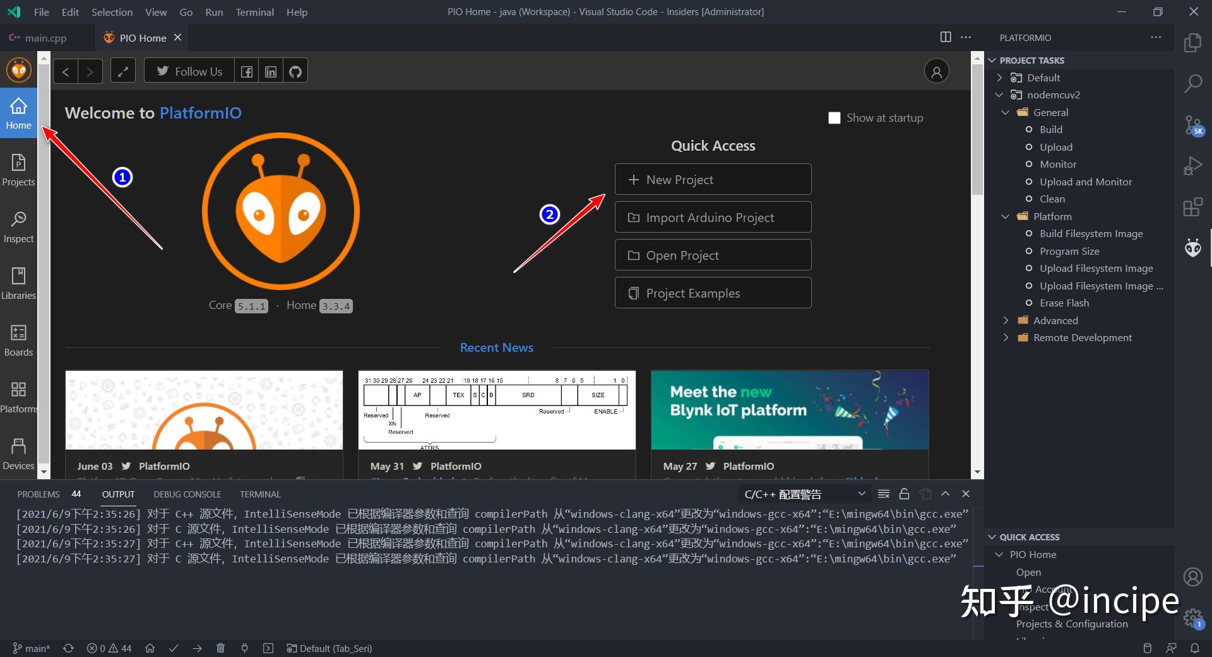This screenshot has width=1212, height=657.
Task: Open the Explorer view in activity bar
Action: point(1192,43)
